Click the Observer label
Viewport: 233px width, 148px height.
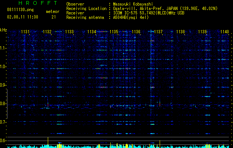click(75, 4)
